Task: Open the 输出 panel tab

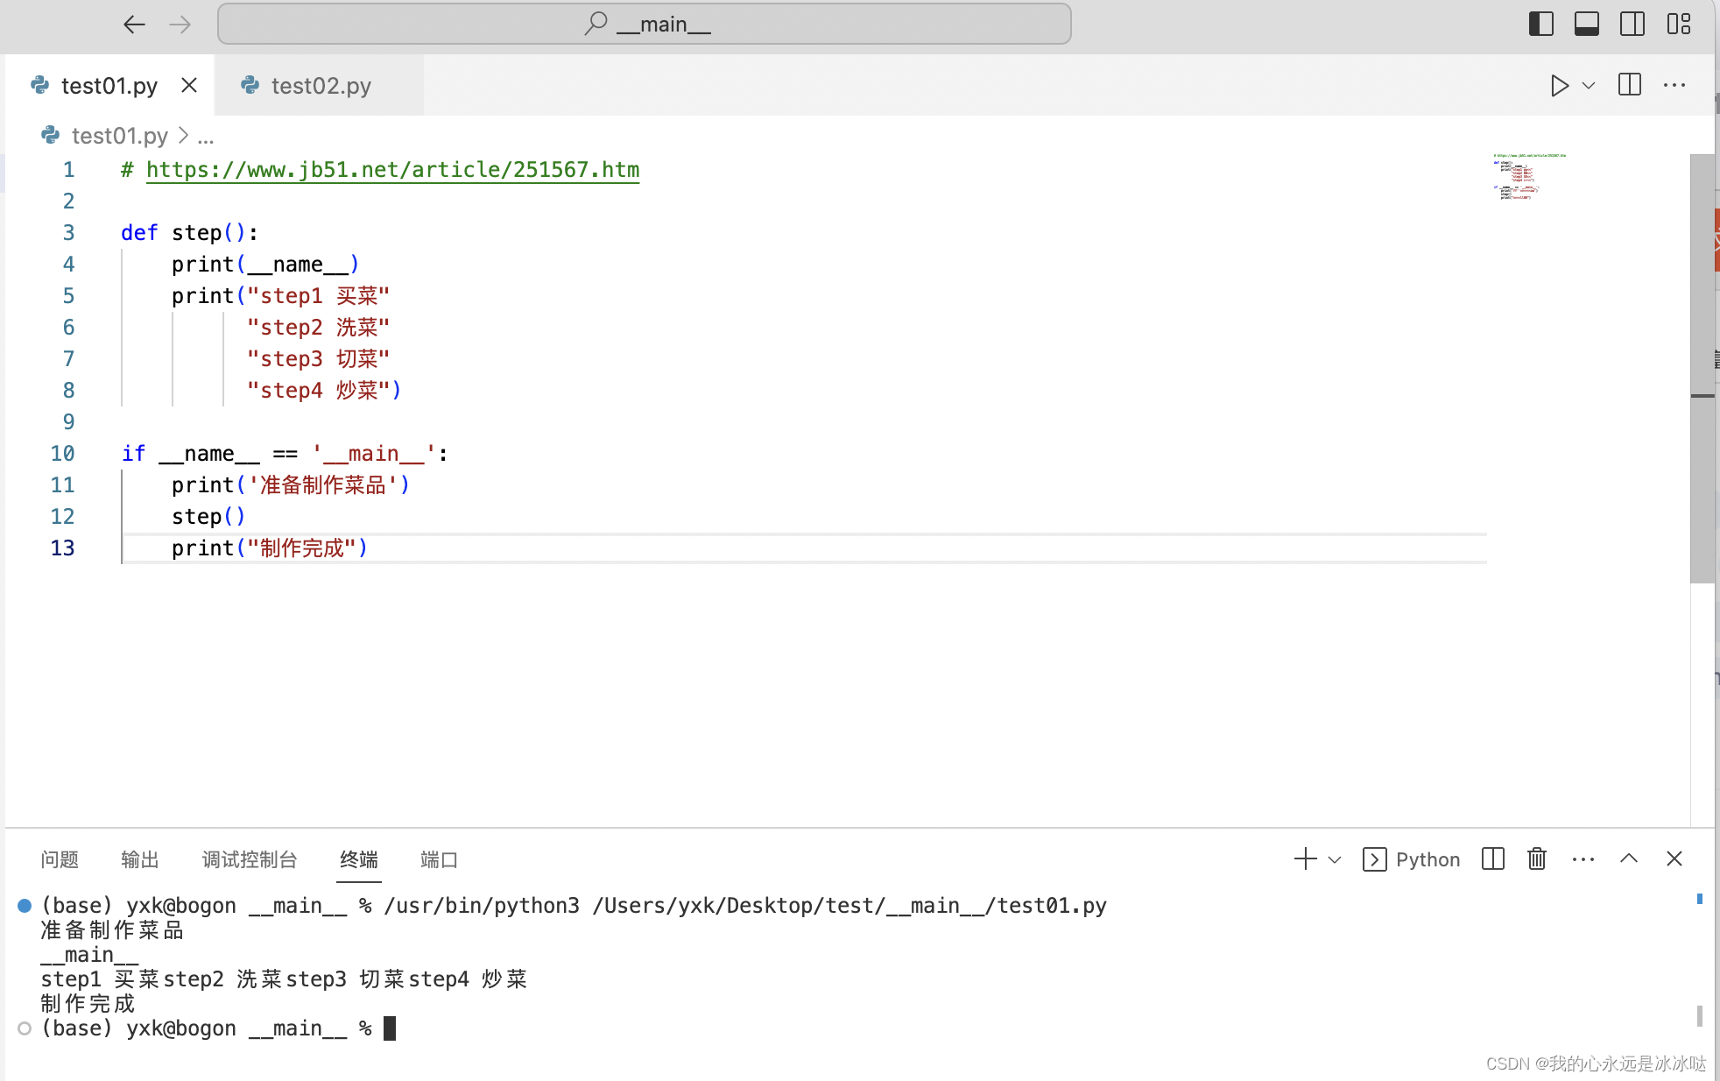Action: [x=140, y=859]
